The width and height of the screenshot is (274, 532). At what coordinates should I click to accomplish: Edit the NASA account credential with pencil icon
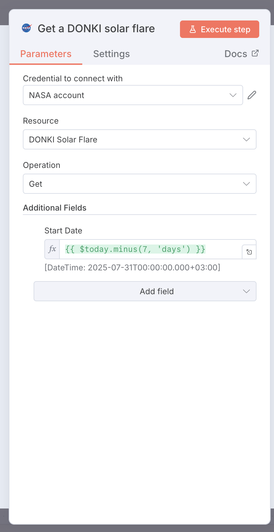tap(252, 95)
